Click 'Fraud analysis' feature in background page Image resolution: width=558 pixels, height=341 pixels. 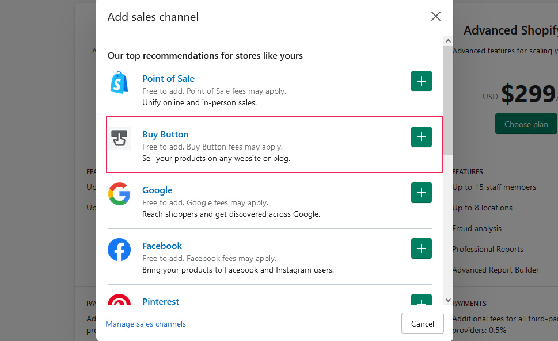(477, 229)
